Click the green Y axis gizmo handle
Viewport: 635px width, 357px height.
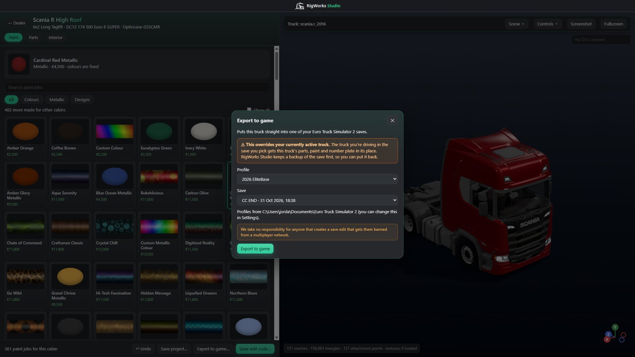tap(615, 327)
